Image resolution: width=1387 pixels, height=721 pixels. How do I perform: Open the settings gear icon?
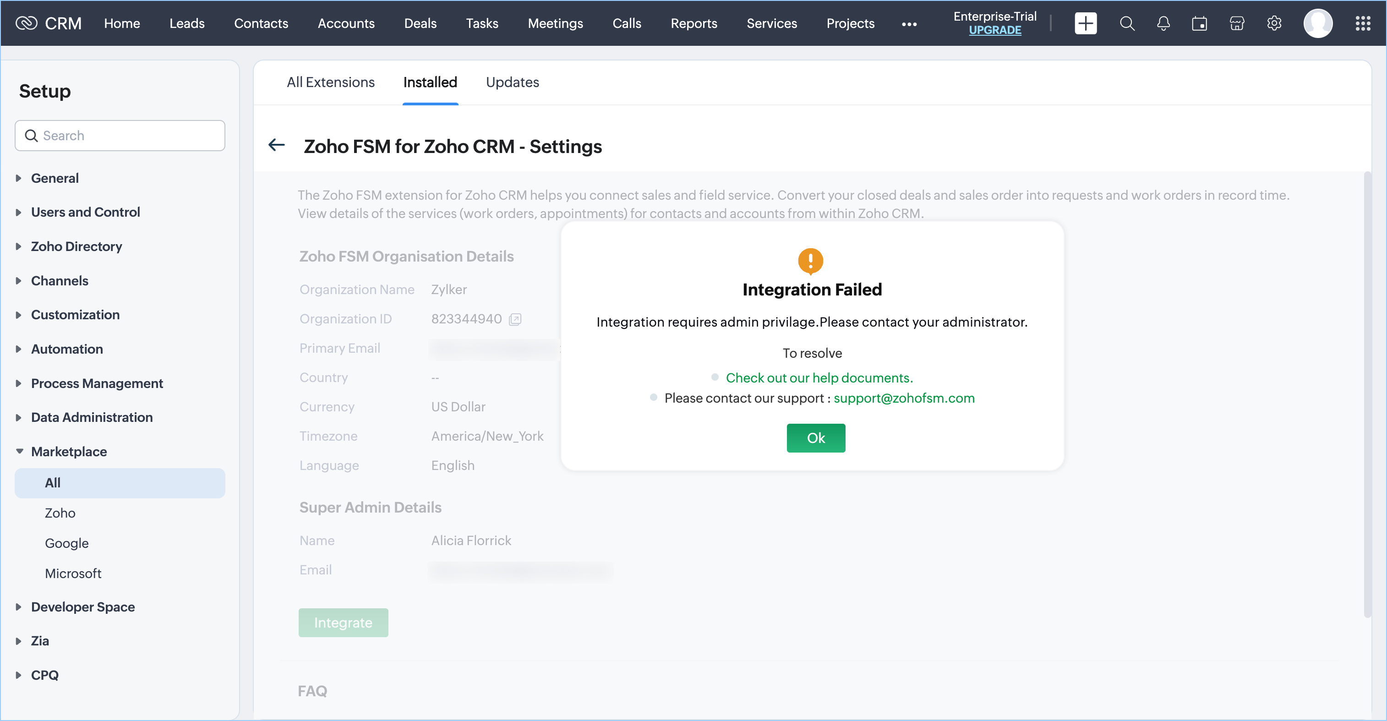1274,23
